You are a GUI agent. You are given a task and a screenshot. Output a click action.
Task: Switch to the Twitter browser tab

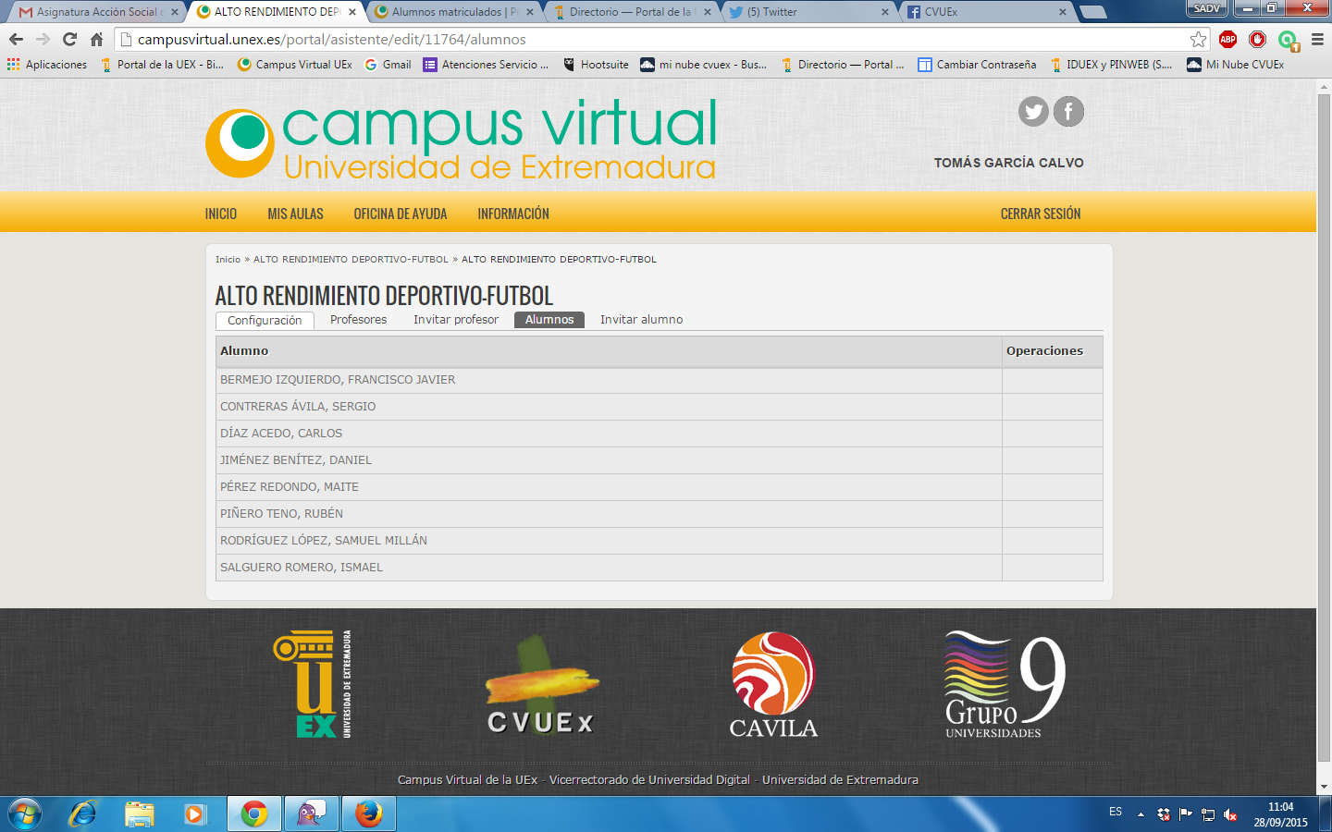click(805, 12)
